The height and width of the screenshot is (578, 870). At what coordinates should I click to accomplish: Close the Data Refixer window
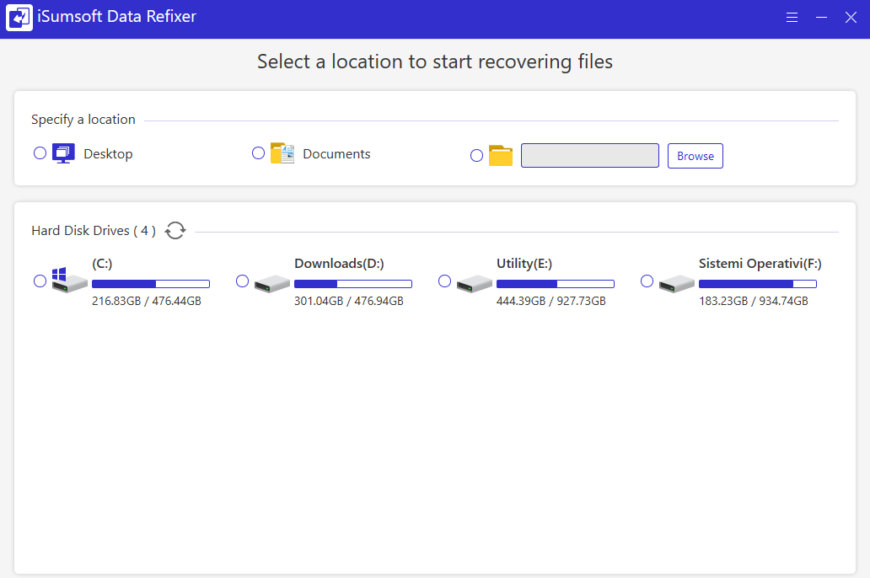tap(851, 18)
